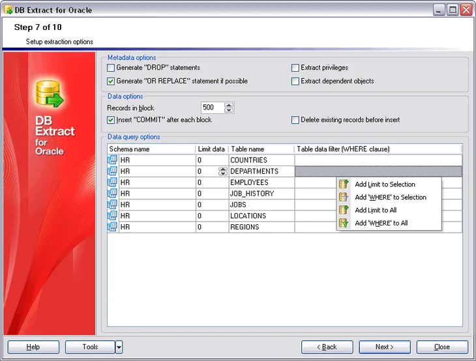Click the table icon beside DEPARTMENTS row
This screenshot has width=476, height=361.
112,171
